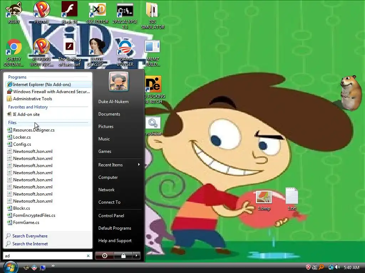Open the MEMZ BUILD desktop icon
The width and height of the screenshot is (365, 273).
153,53
